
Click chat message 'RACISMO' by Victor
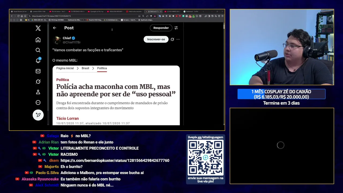click(69, 154)
